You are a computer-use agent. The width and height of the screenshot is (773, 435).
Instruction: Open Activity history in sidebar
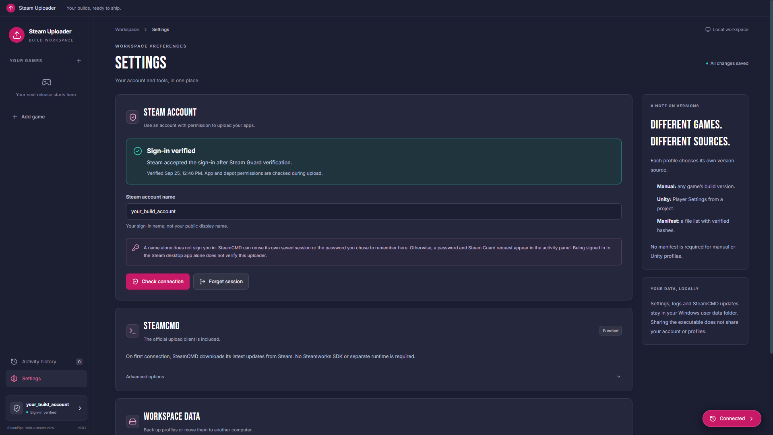pyautogui.click(x=46, y=362)
